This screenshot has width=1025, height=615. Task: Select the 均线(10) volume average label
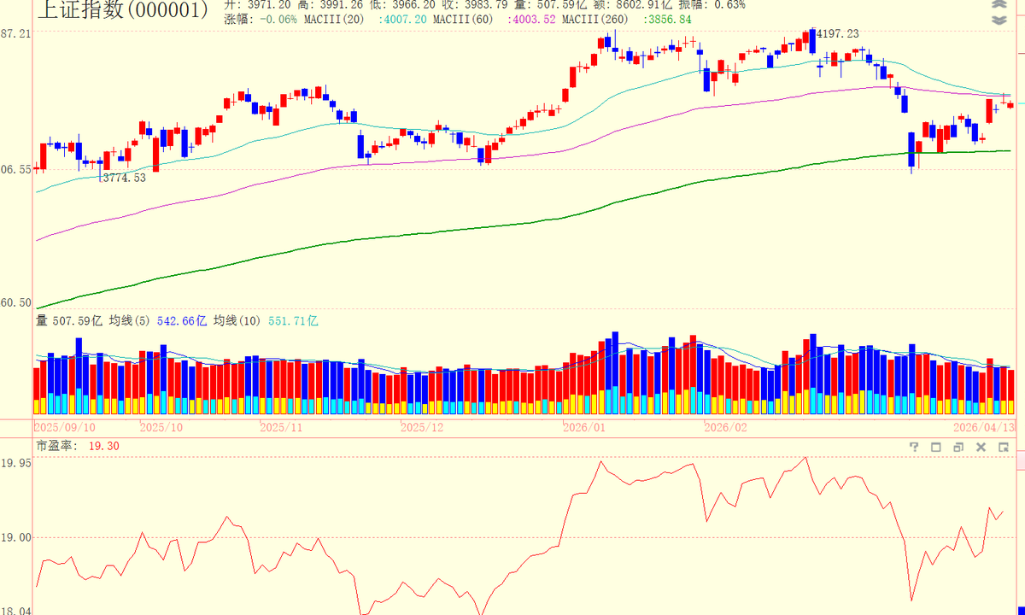pos(237,321)
